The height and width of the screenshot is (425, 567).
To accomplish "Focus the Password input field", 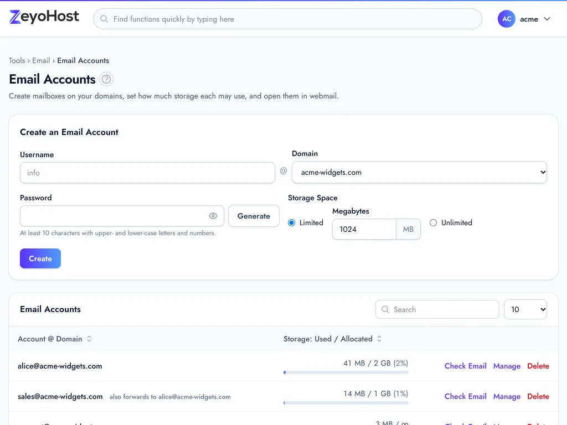I will point(122,216).
